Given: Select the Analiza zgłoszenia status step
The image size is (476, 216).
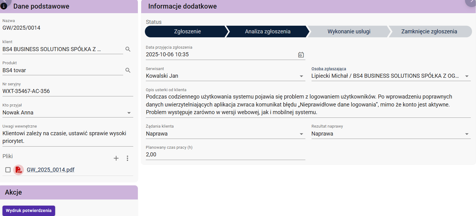Looking at the screenshot, I should 267,32.
